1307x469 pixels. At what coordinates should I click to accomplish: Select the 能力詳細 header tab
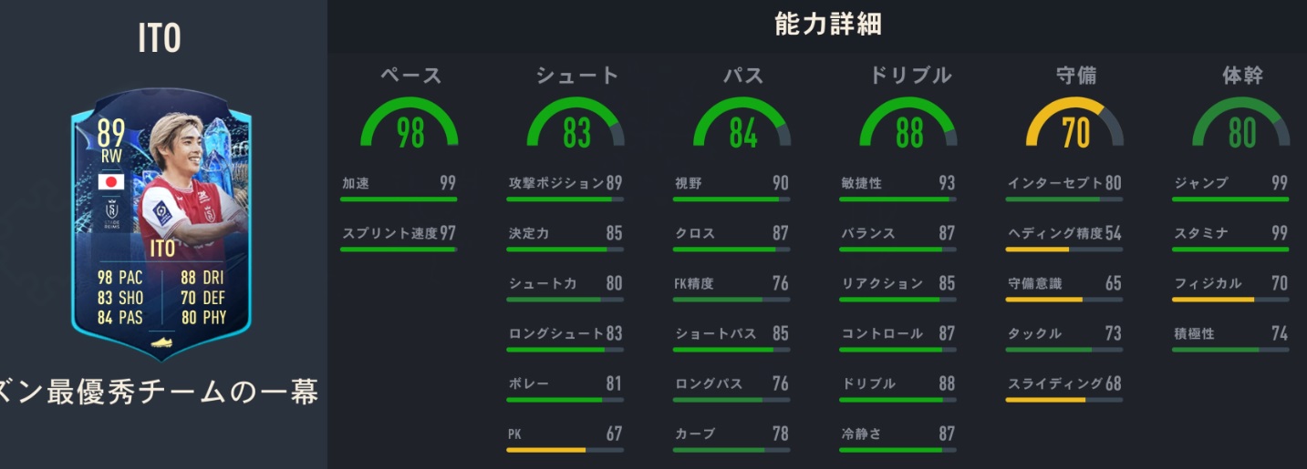(827, 25)
